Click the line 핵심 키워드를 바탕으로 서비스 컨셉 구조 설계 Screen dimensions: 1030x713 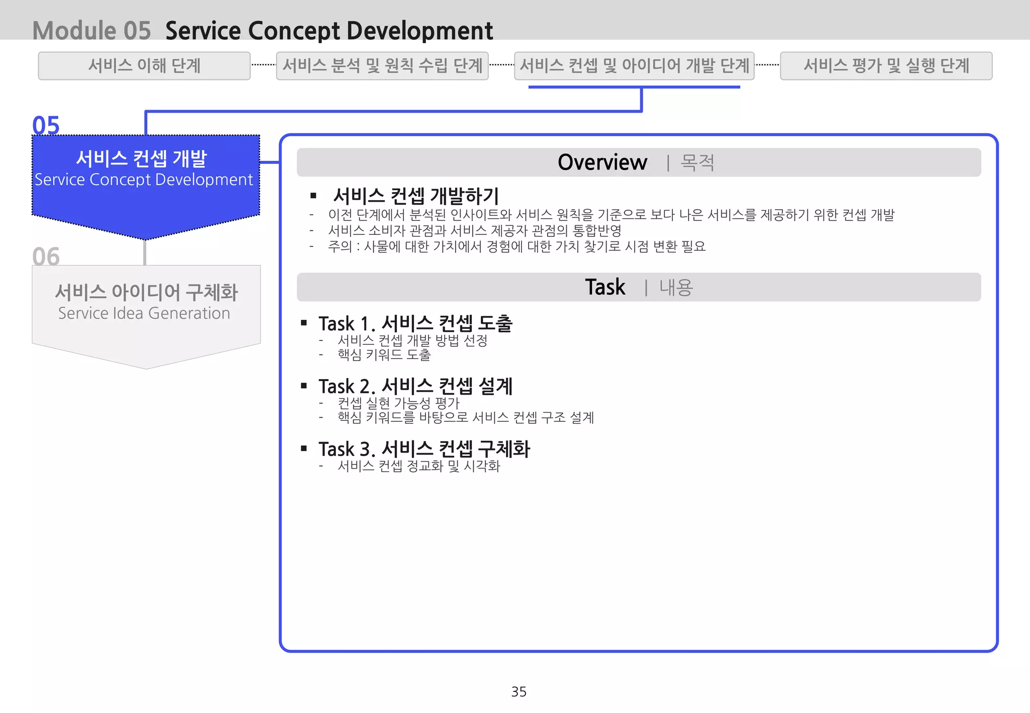click(x=466, y=417)
